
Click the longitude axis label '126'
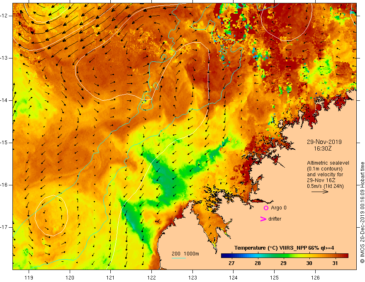point(315,277)
